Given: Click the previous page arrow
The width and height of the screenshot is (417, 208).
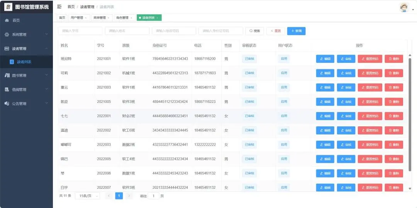Looking at the screenshot, I should point(109,196).
